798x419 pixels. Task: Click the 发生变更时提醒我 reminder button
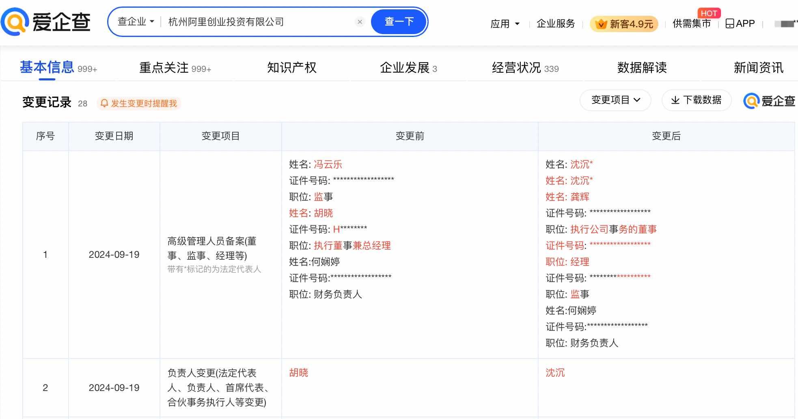pyautogui.click(x=138, y=104)
